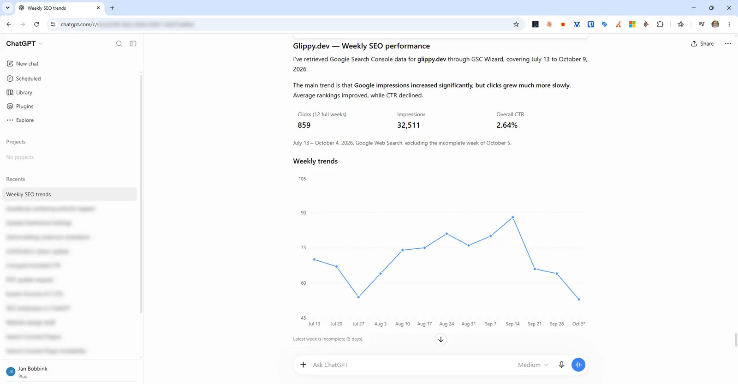738x384 pixels.
Task: Share this conversation
Action: (x=702, y=43)
